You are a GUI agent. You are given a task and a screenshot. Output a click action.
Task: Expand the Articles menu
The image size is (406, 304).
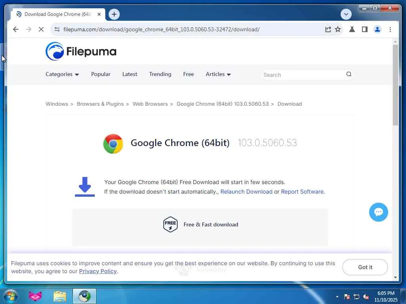click(218, 74)
